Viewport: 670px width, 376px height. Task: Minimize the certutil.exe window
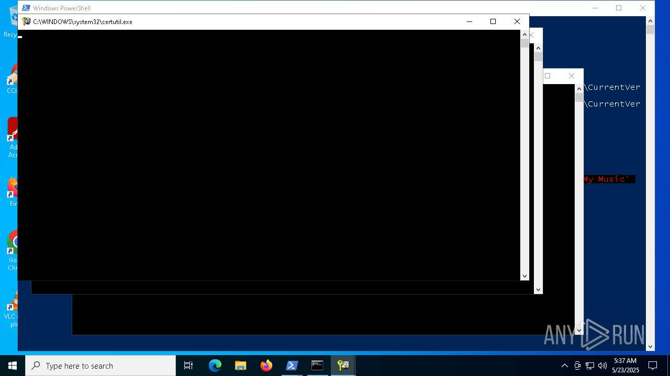coord(470,21)
